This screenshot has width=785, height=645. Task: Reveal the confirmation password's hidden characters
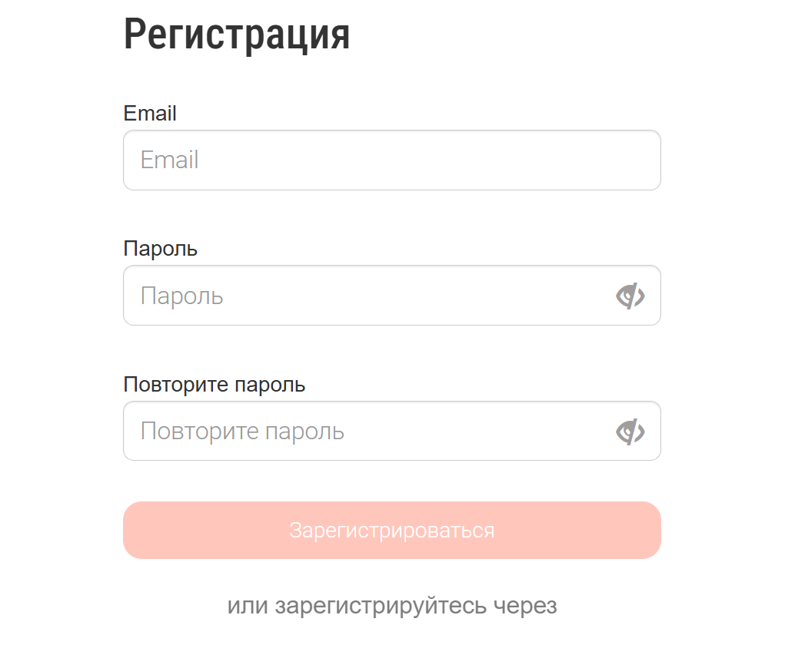(630, 432)
